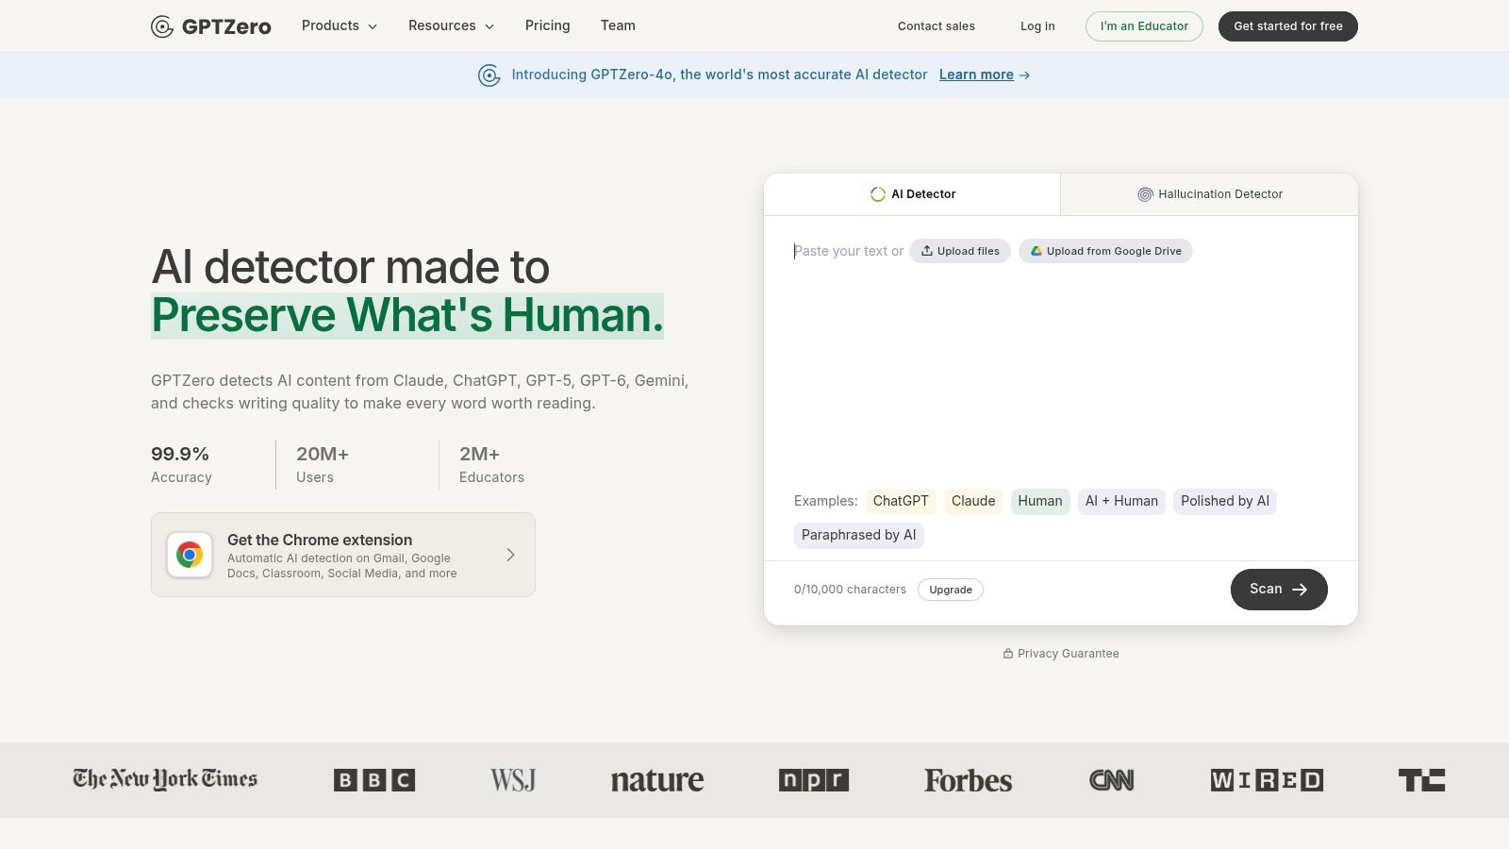Image resolution: width=1509 pixels, height=849 pixels.
Task: Click Upload from Google Drive
Action: click(x=1105, y=251)
